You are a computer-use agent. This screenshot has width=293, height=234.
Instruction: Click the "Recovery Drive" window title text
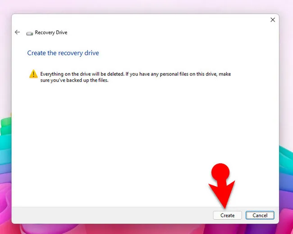(x=51, y=33)
